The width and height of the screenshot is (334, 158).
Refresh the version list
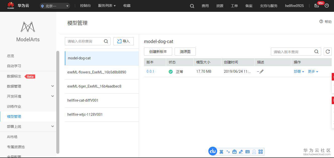[327, 52]
